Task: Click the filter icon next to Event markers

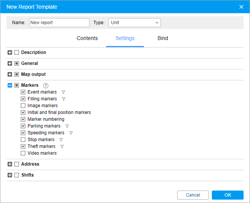Action: pyautogui.click(x=63, y=92)
